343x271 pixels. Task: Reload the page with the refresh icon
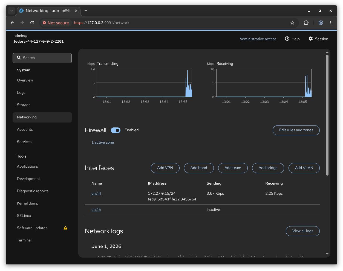[32, 23]
